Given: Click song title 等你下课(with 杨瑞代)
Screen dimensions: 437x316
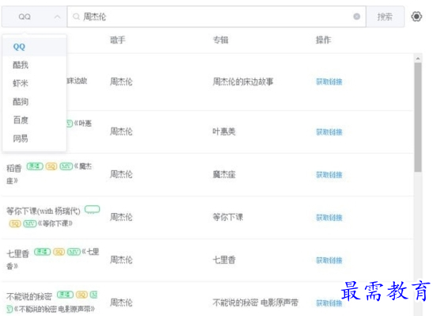Looking at the screenshot, I should 44,211.
